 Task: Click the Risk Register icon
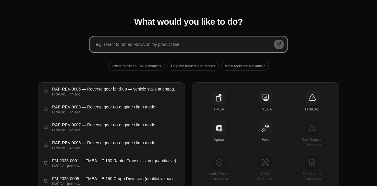[312, 128]
